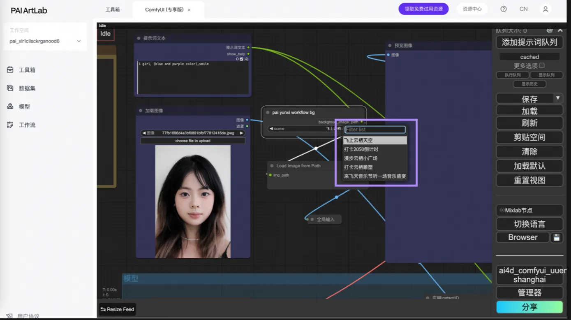
Task: Open the 数据集 sidebar icon
Action: click(x=10, y=88)
